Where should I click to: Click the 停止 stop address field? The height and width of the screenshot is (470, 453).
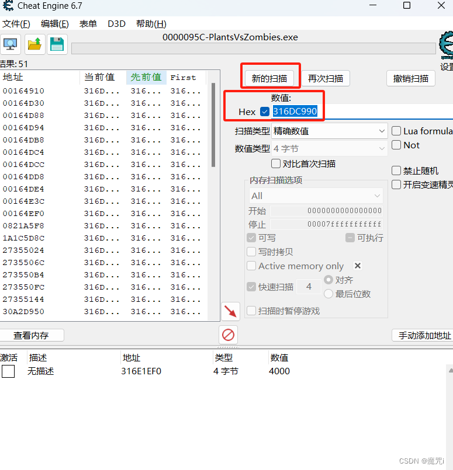[x=326, y=224]
